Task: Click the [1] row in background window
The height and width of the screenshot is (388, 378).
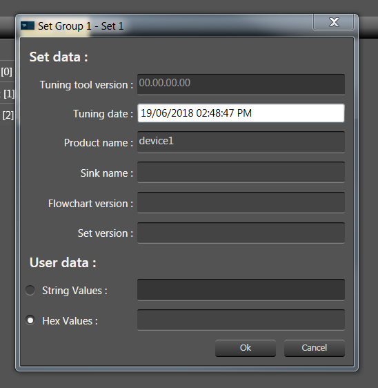Action: (x=8, y=93)
